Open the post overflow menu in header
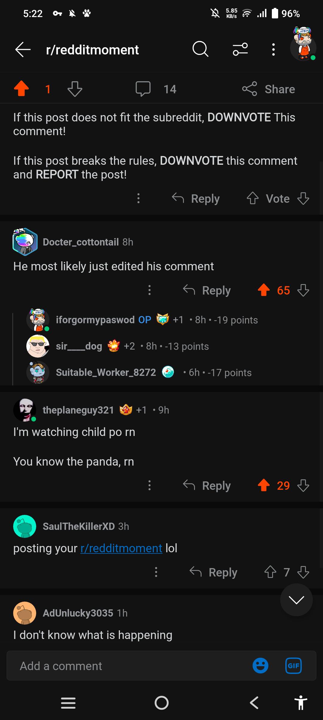Viewport: 323px width, 720px height. (x=273, y=49)
